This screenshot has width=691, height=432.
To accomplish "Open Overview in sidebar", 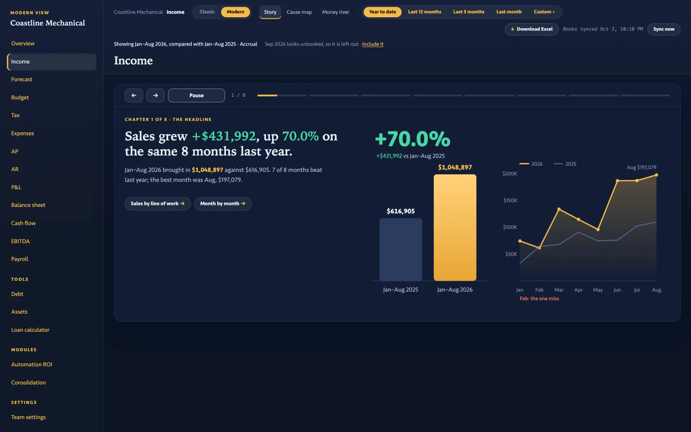I will pos(51,43).
